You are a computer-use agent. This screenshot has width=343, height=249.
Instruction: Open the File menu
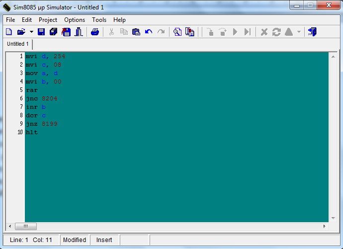tap(10, 20)
